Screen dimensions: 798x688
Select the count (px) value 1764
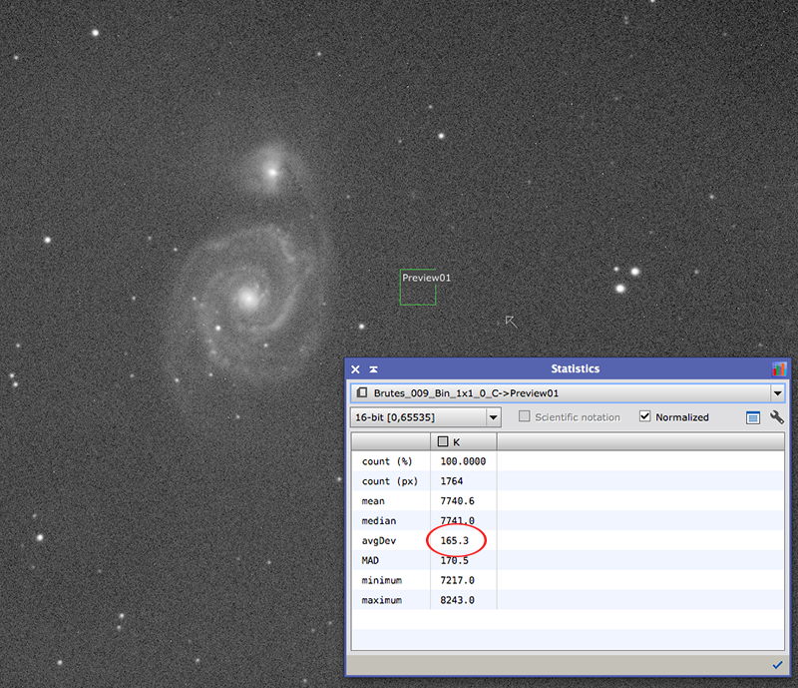(452, 481)
